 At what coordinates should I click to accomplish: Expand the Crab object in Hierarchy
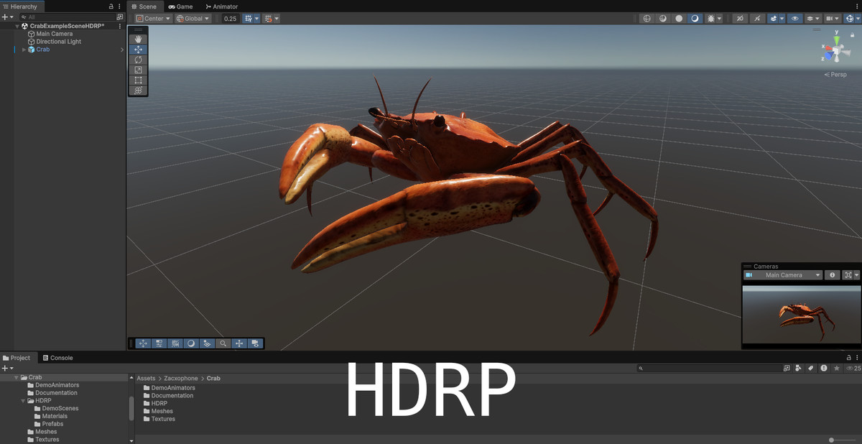tap(24, 50)
